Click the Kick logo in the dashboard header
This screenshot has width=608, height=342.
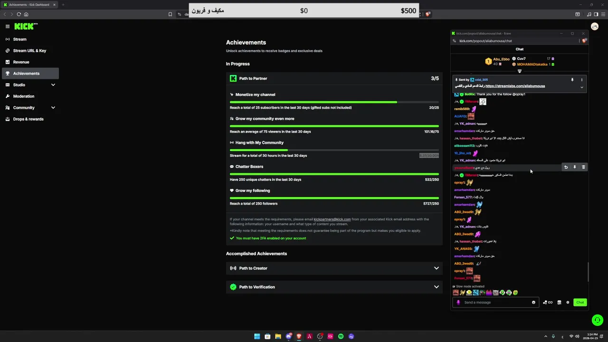[x=26, y=27]
